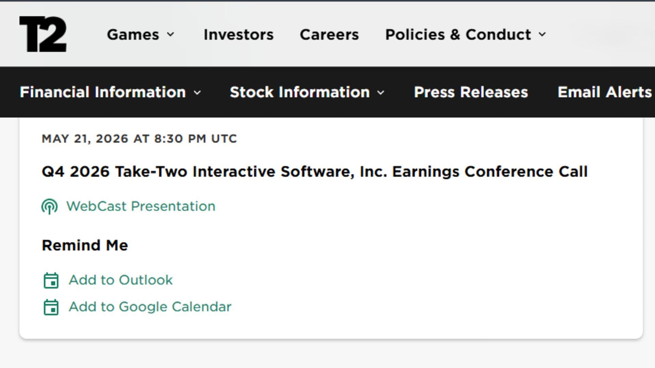655x368 pixels.
Task: Click the T2 Take-Two logo
Action: pos(43,34)
